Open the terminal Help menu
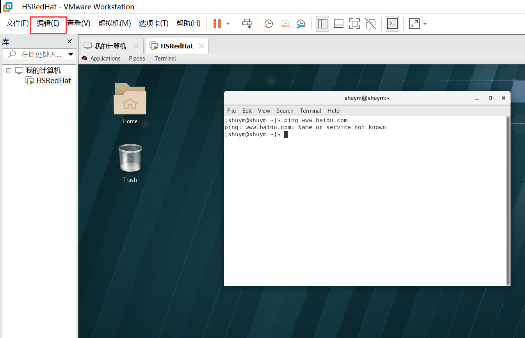The width and height of the screenshot is (525, 338). point(333,111)
